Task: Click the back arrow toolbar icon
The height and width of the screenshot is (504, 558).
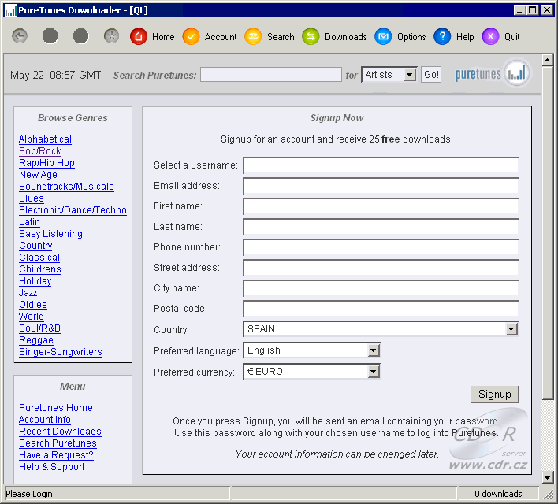Action: [x=20, y=36]
